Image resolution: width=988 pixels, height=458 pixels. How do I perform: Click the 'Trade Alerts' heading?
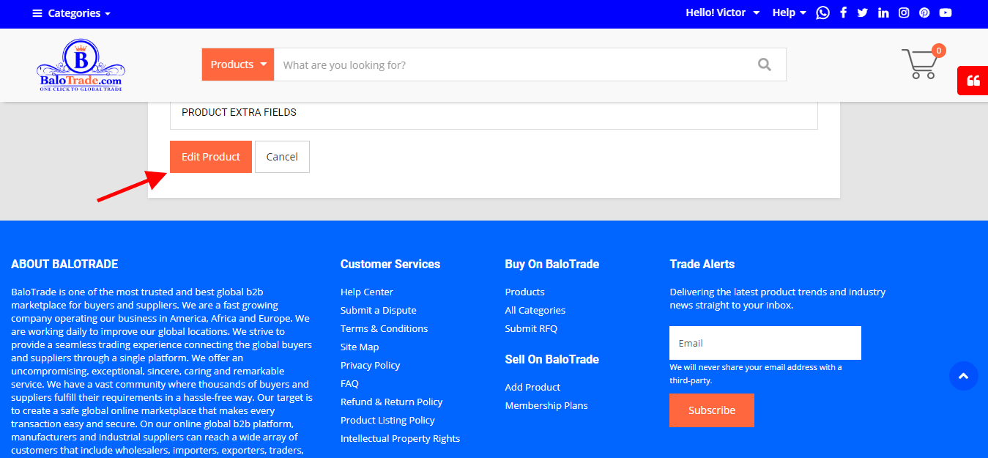(x=702, y=264)
